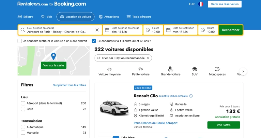The image size is (261, 138).
Task: Click Voir l'offre for Renault Clio
Action: point(223,125)
